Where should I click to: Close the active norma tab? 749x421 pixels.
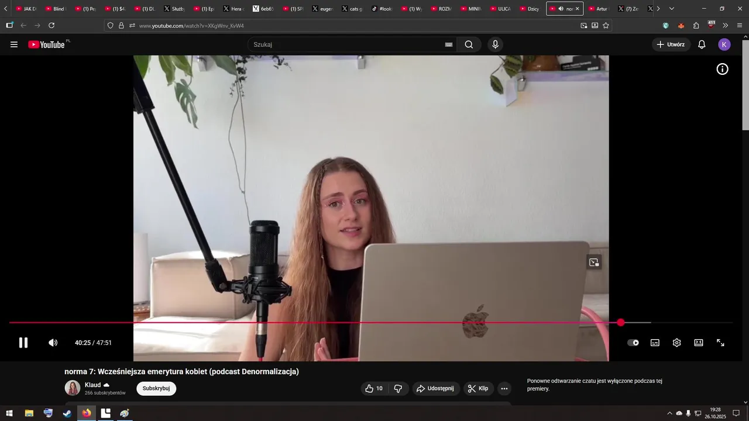[577, 9]
